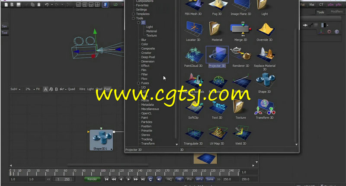Click the render range 1 250 field
The width and height of the screenshot is (346, 186).
(x=64, y=179)
